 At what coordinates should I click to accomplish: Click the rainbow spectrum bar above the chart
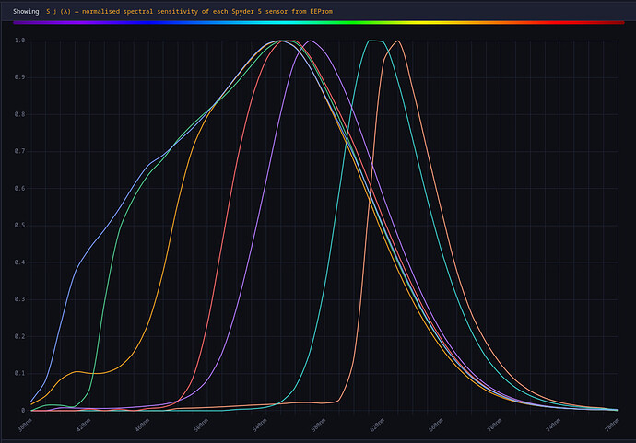coord(318,23)
